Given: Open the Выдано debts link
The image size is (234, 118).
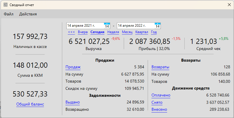Looking at the screenshot, I should coord(72,102).
